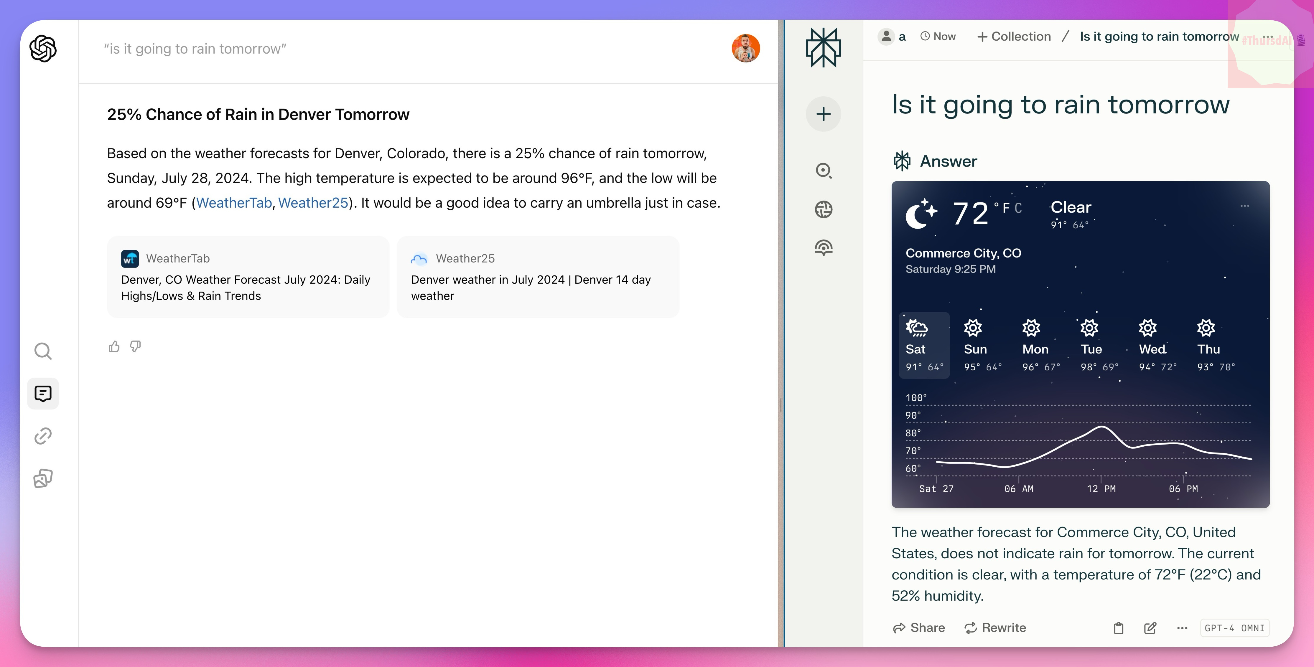Click the Add to Collection button
1314x667 pixels.
click(x=1014, y=37)
